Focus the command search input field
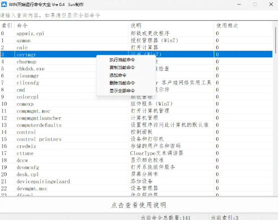Viewport: 278px width, 220px height. (x=139, y=15)
